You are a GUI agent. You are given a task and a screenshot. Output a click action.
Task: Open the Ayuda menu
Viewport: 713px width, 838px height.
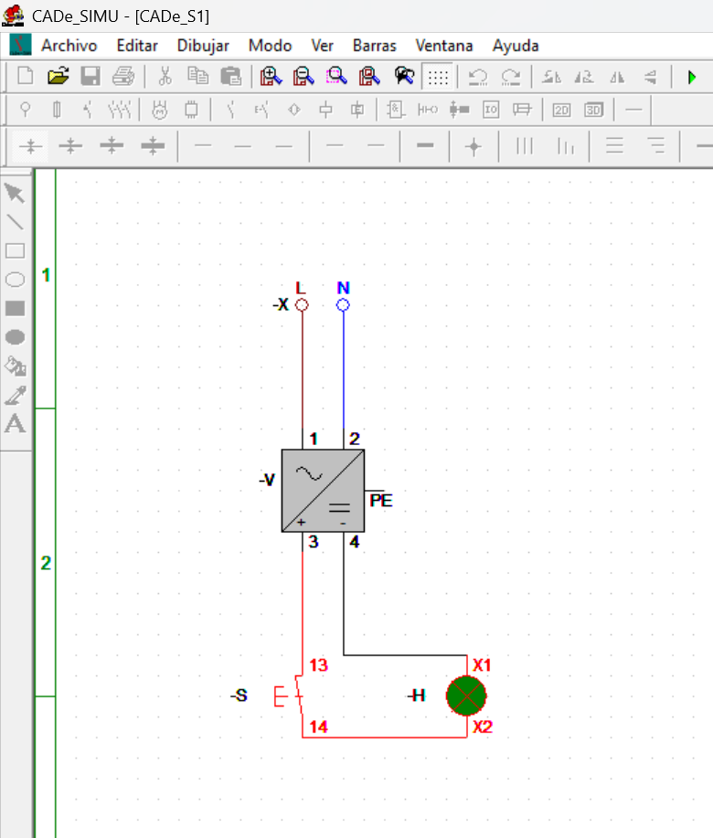[x=516, y=46]
